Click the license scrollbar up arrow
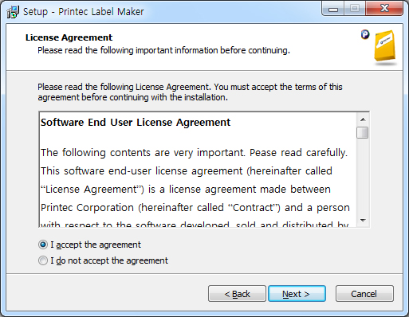This screenshot has height=317, width=409. click(363, 119)
